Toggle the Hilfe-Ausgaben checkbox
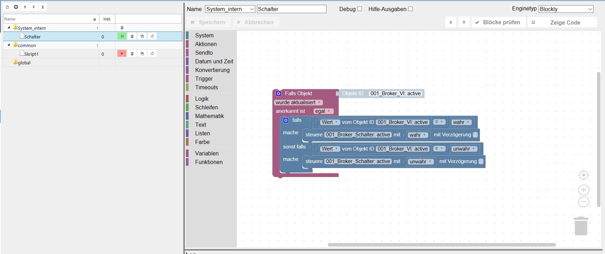The height and width of the screenshot is (254, 605). (410, 9)
